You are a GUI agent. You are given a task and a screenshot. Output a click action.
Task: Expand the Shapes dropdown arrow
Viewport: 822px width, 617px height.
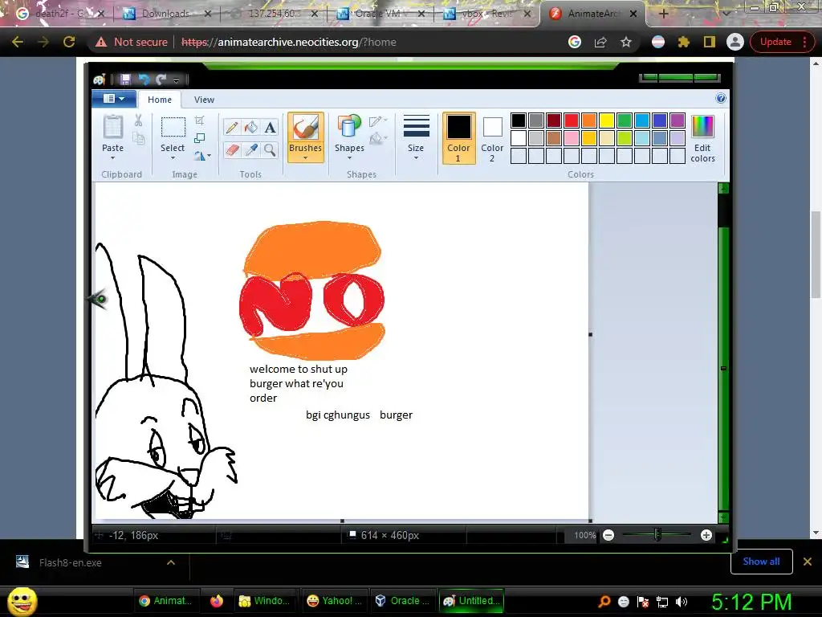[349, 158]
